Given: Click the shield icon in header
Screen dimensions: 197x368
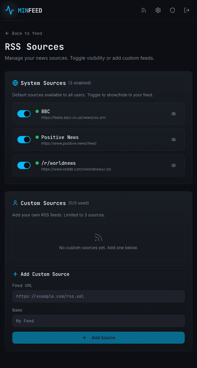Looking at the screenshot, I should pyautogui.click(x=172, y=11).
